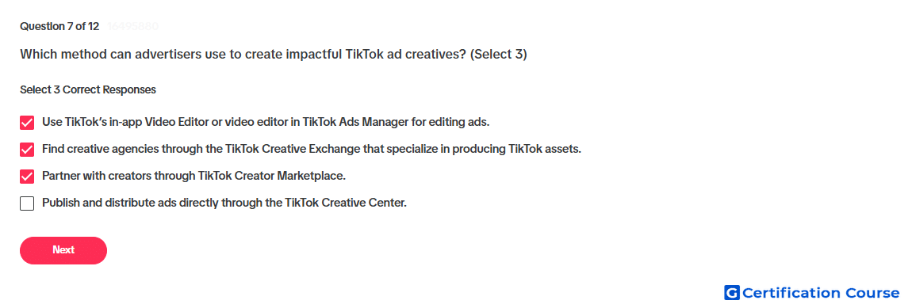912x308 pixels.
Task: Click the (Select 3) hint in question heading
Action: [498, 55]
